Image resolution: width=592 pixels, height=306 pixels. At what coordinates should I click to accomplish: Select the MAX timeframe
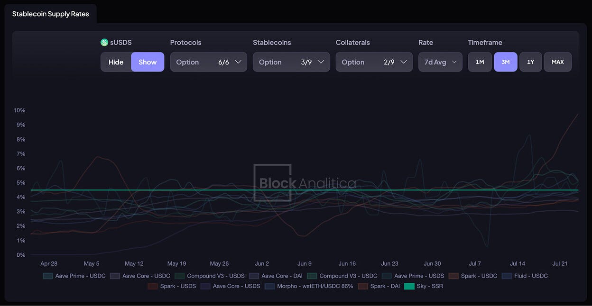[x=558, y=62]
